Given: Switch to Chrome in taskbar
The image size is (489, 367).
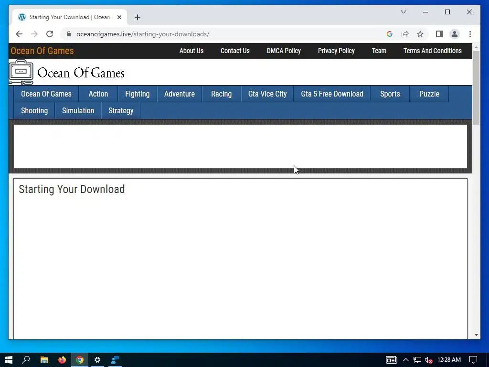Looking at the screenshot, I should (80, 360).
